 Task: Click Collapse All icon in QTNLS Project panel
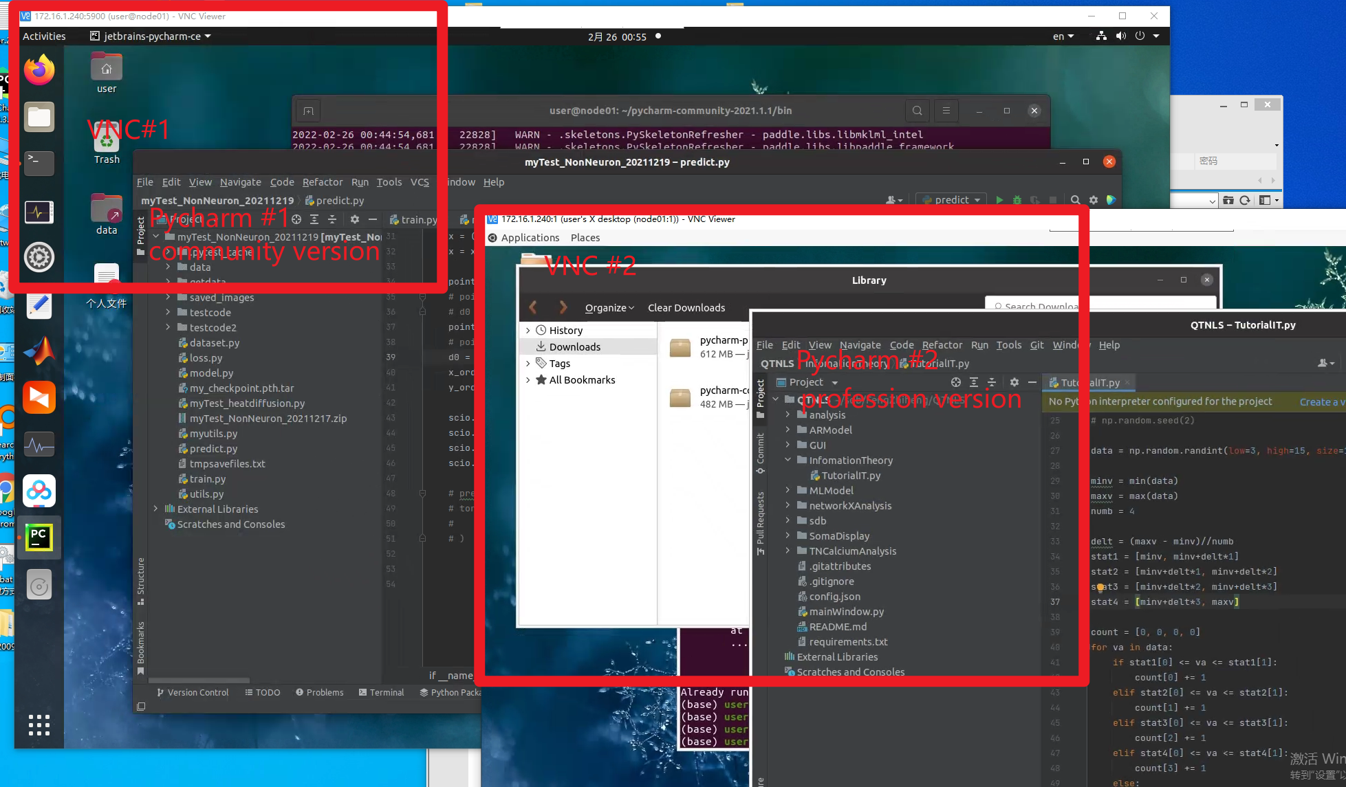click(x=991, y=382)
